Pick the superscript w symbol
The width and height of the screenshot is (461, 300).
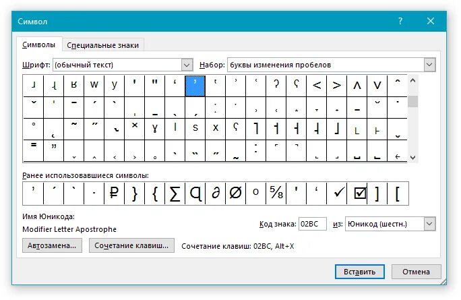[x=94, y=86]
